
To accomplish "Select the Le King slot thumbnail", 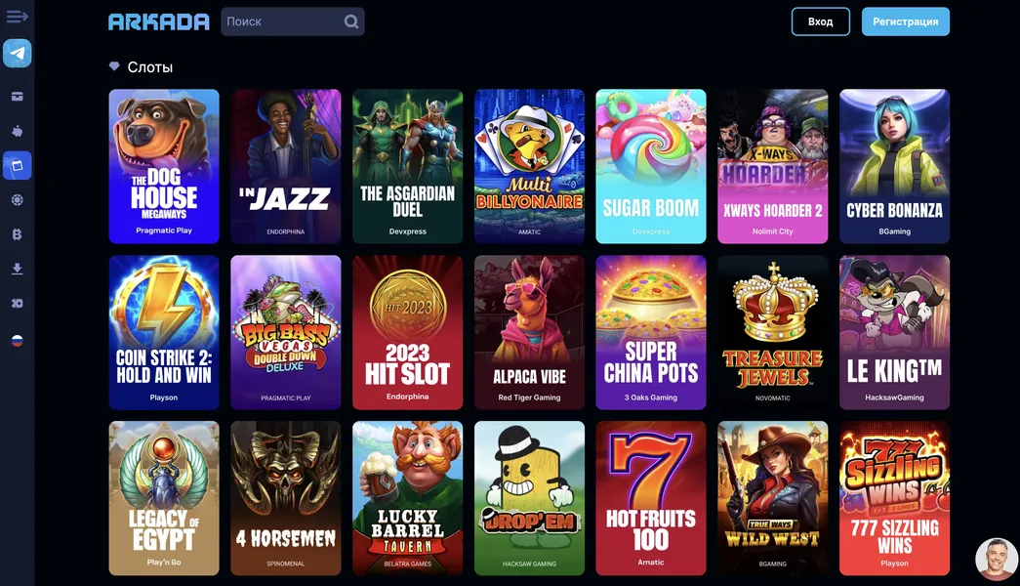I will pyautogui.click(x=894, y=332).
